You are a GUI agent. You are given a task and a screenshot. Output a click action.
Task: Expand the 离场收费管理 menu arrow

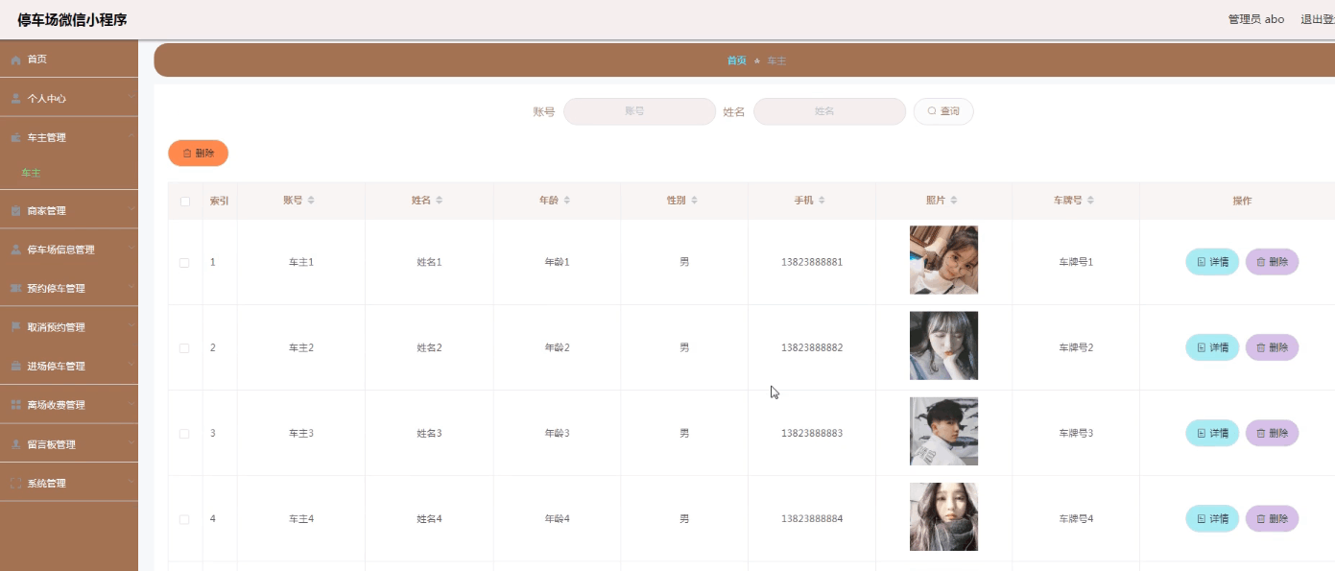coord(131,404)
